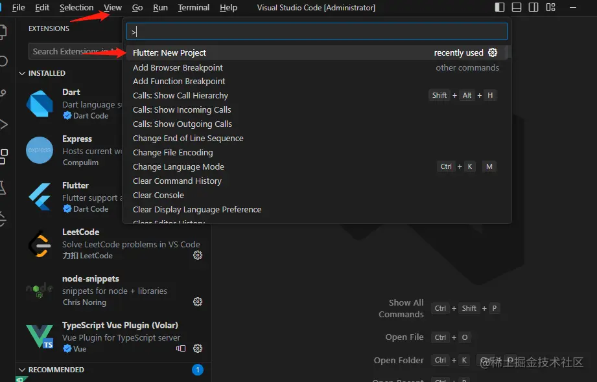Open the Testing flask icon in activity bar
Image resolution: width=597 pixels, height=382 pixels.
click(3, 188)
